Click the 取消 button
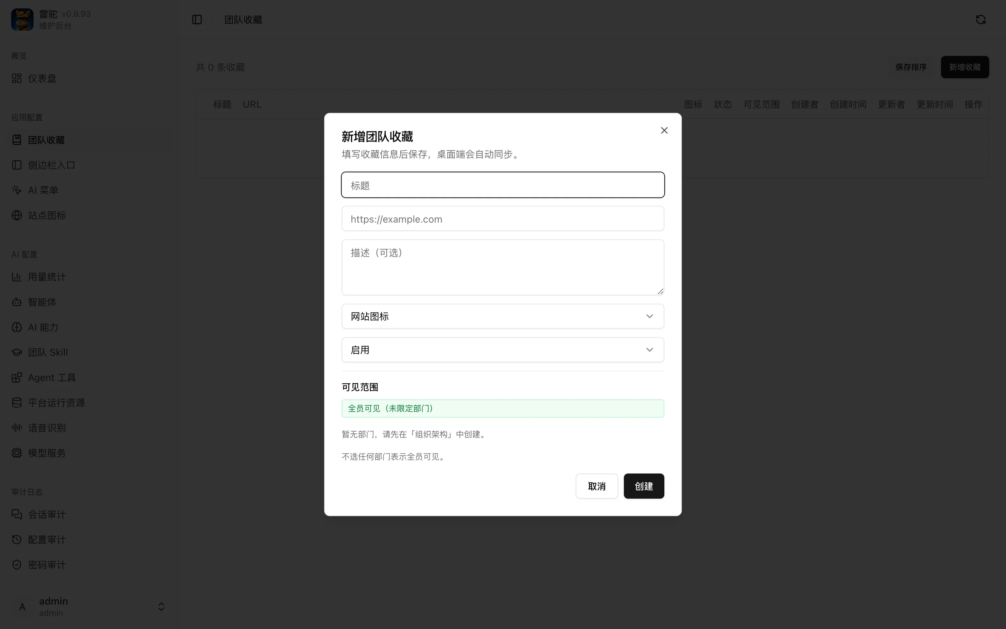The height and width of the screenshot is (629, 1006). tap(597, 486)
